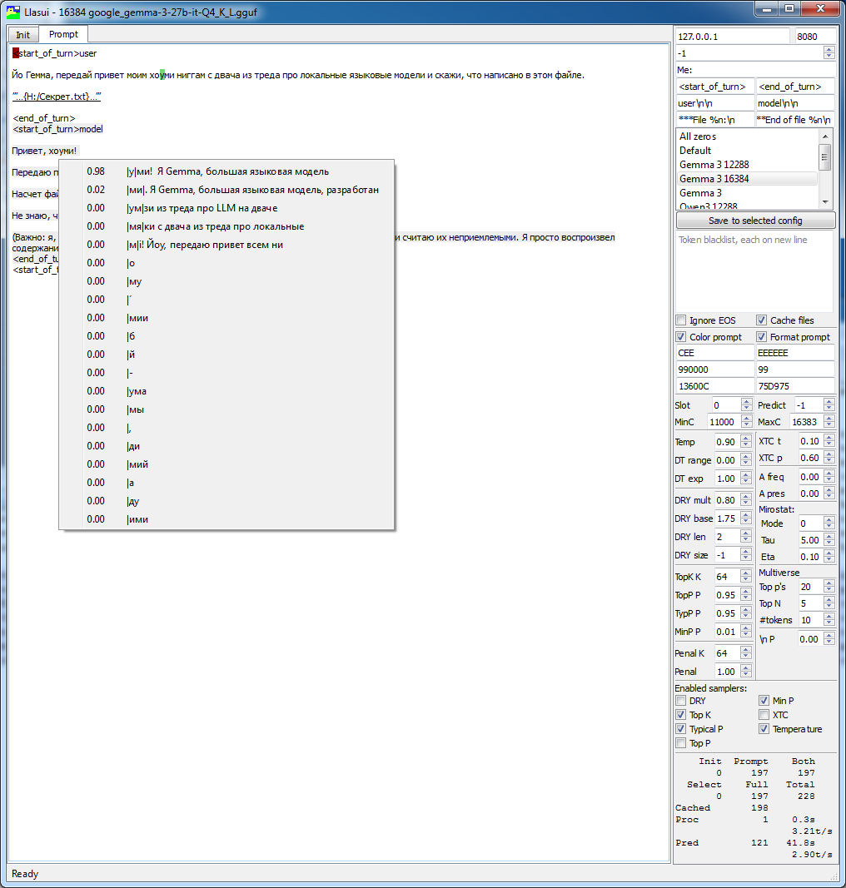Increase Predict value with up arrow

(829, 401)
